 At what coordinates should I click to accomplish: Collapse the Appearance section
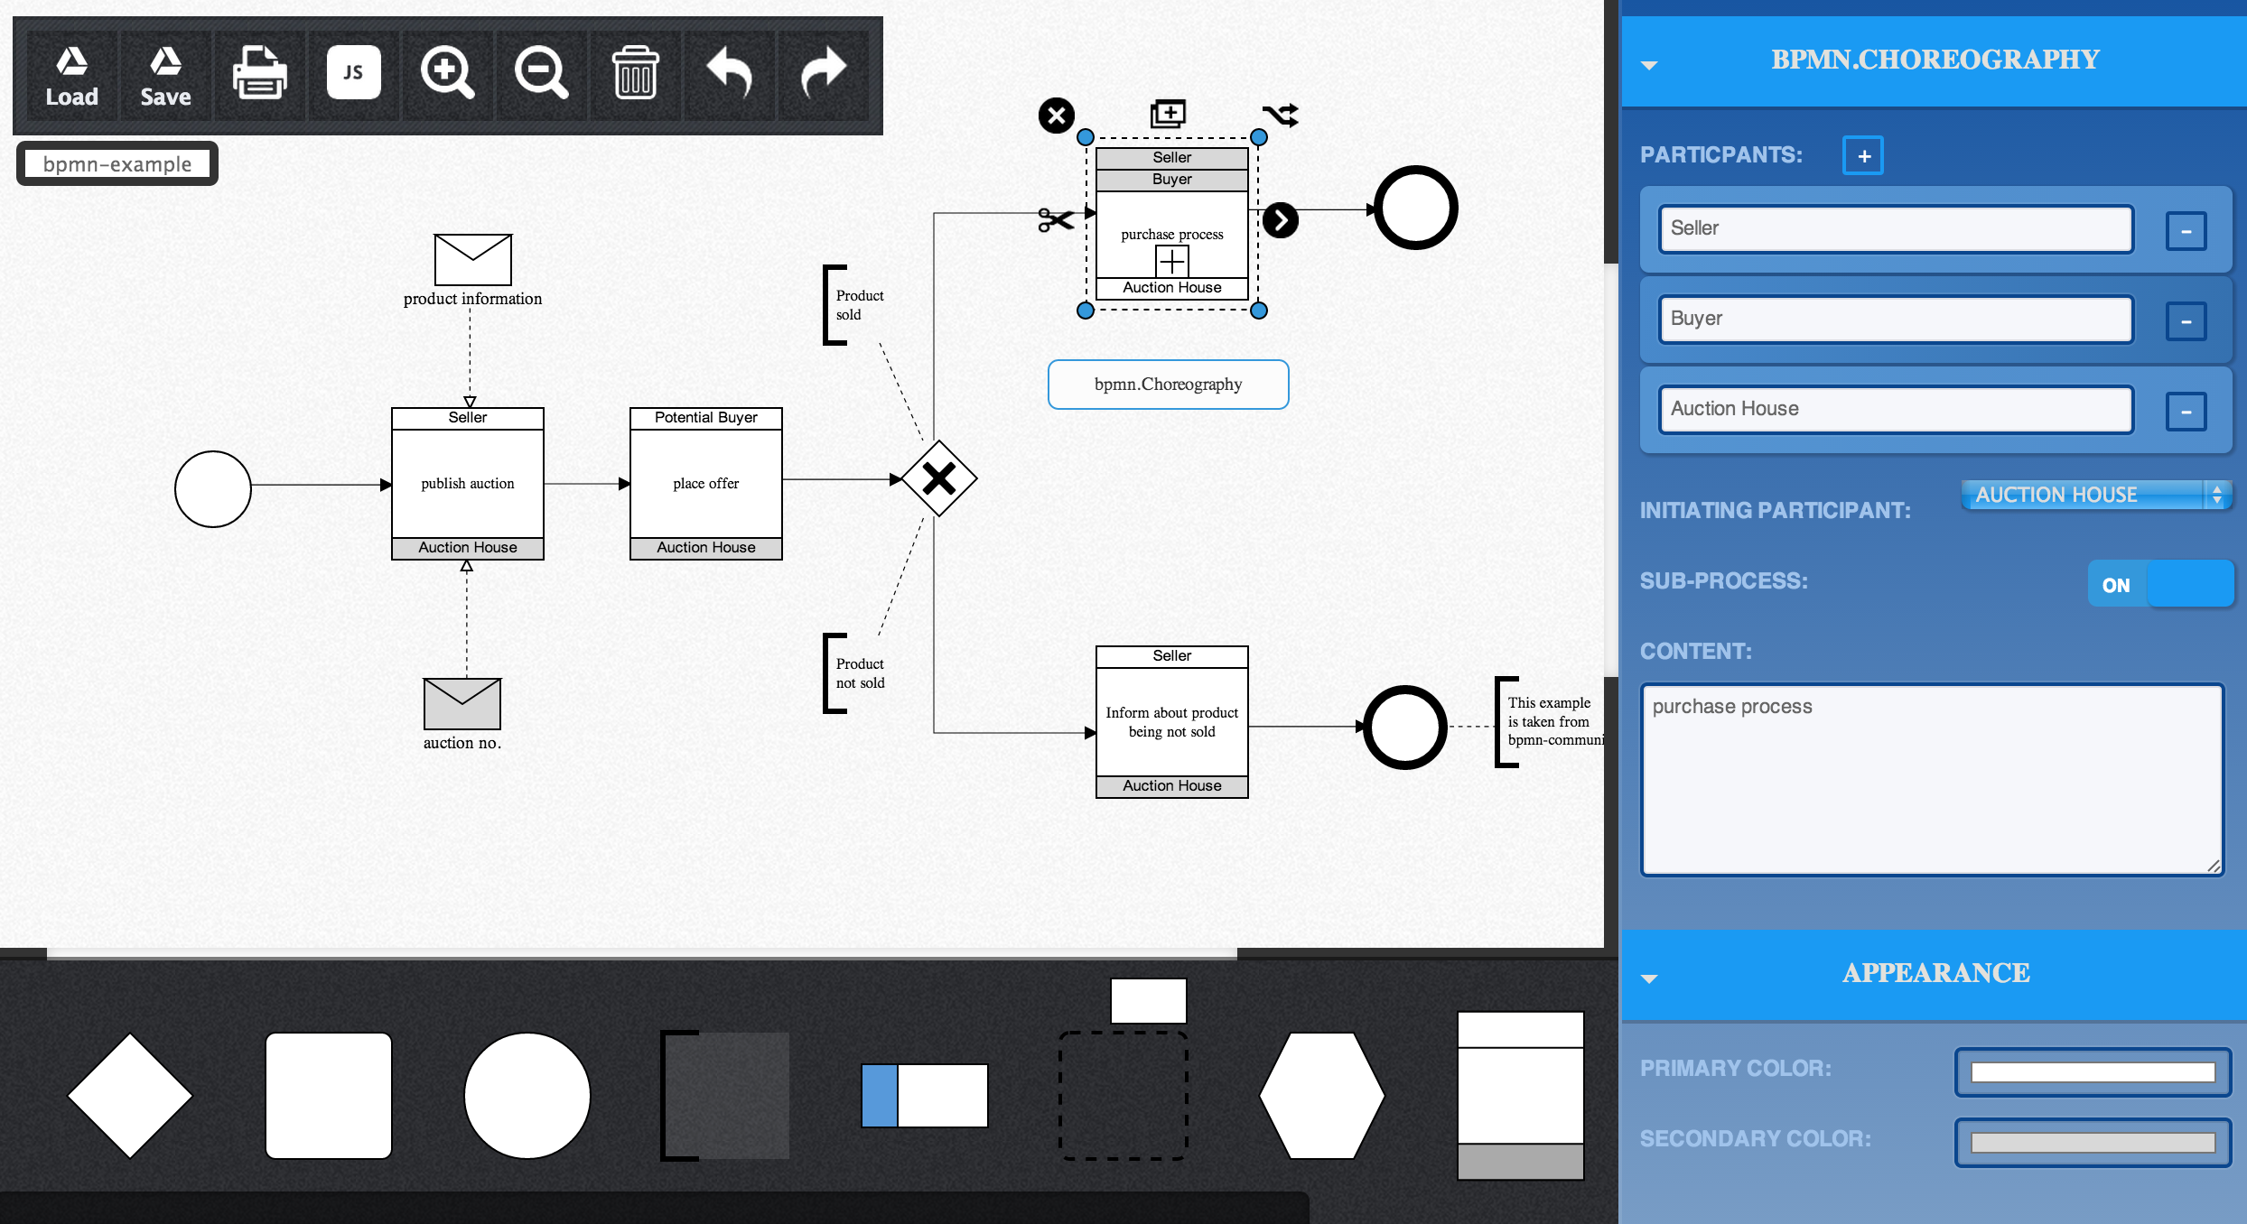[x=1649, y=978]
